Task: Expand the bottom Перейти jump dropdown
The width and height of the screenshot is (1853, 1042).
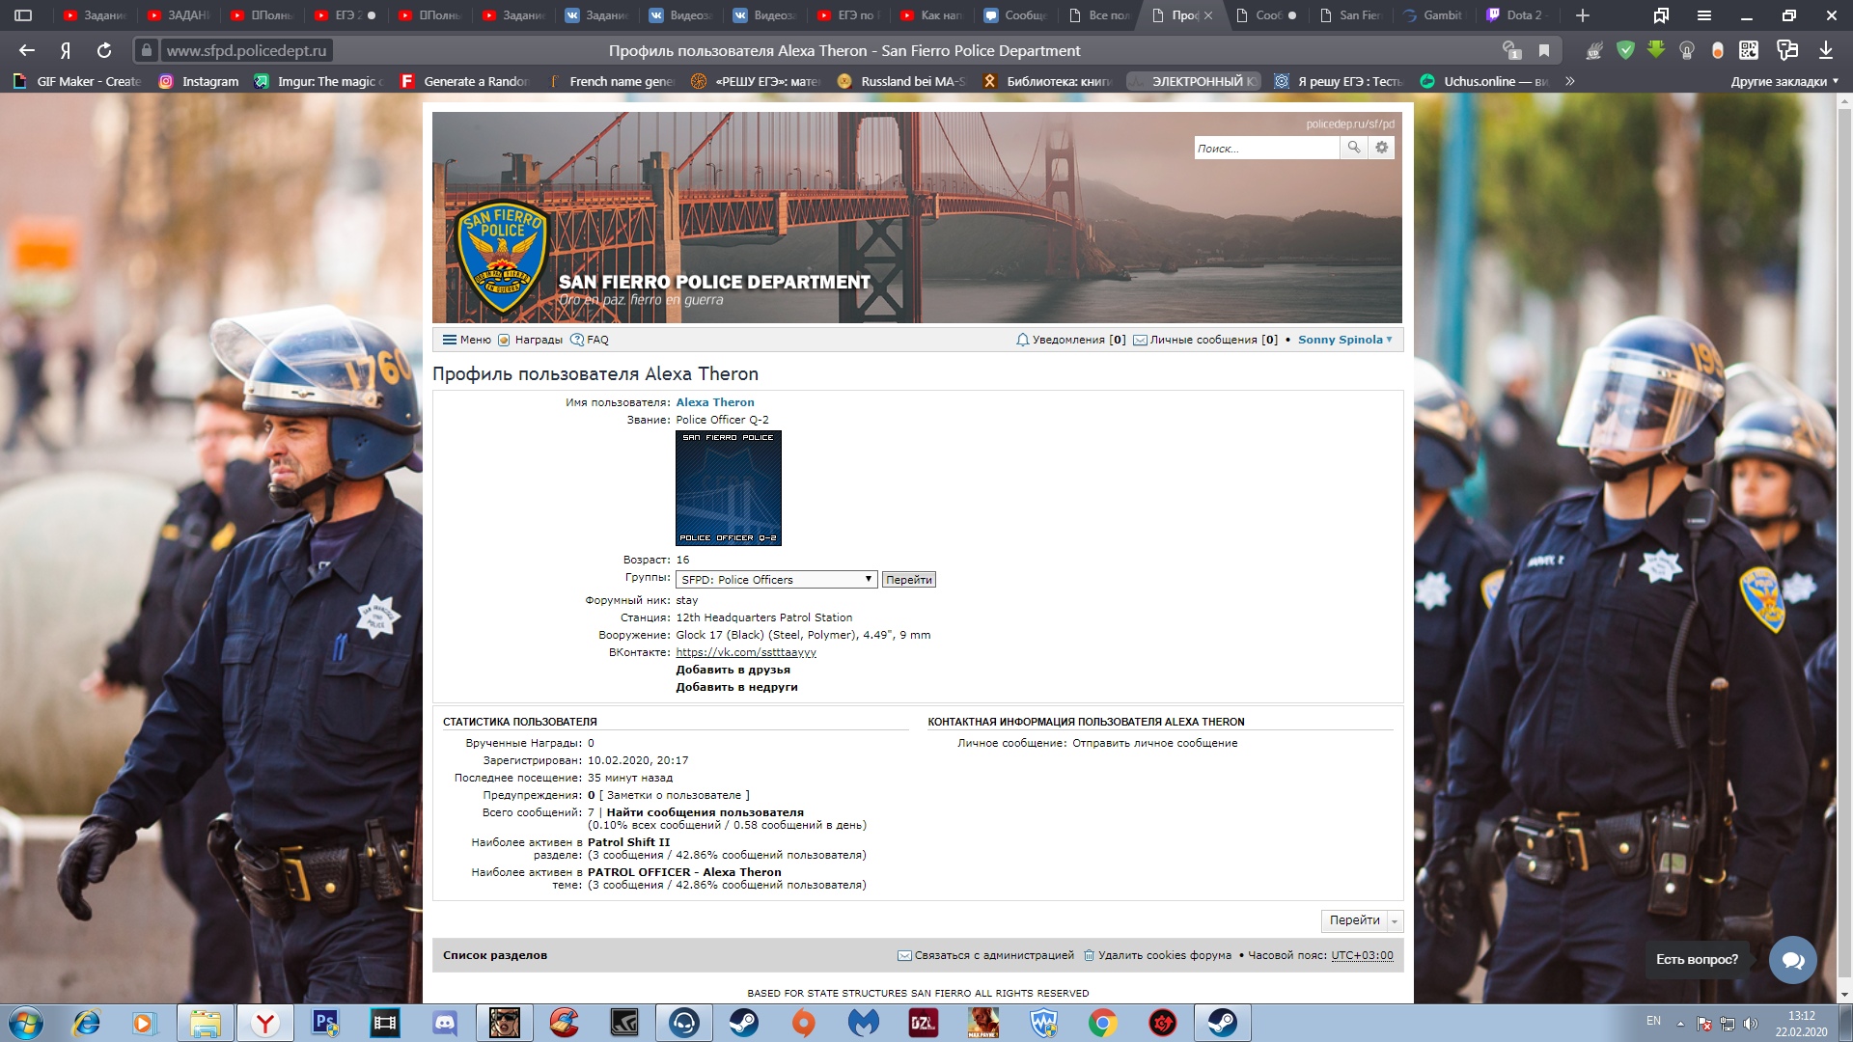Action: click(1394, 921)
